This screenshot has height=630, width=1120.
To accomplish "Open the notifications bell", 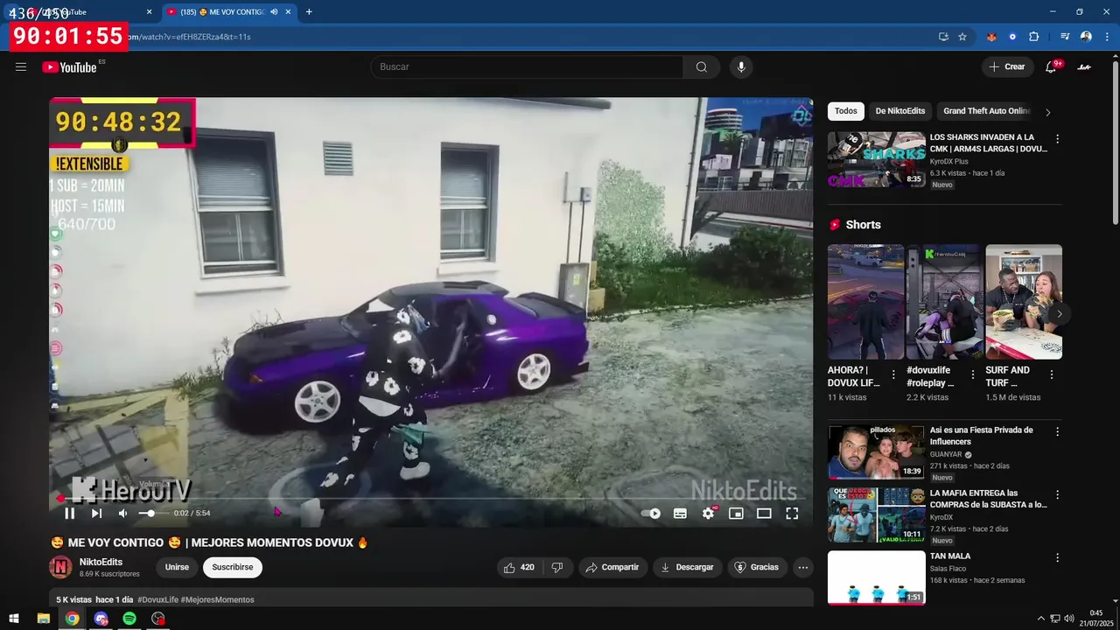I will (1051, 66).
